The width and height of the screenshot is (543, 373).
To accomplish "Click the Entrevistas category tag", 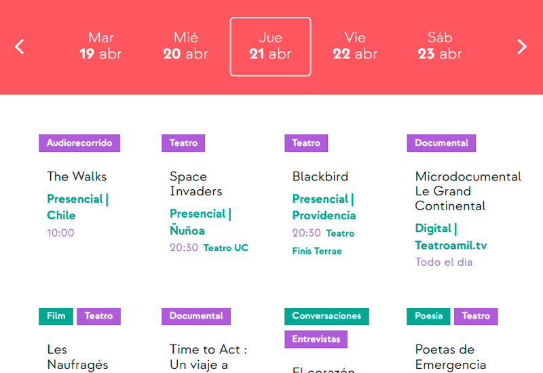I will [x=316, y=339].
